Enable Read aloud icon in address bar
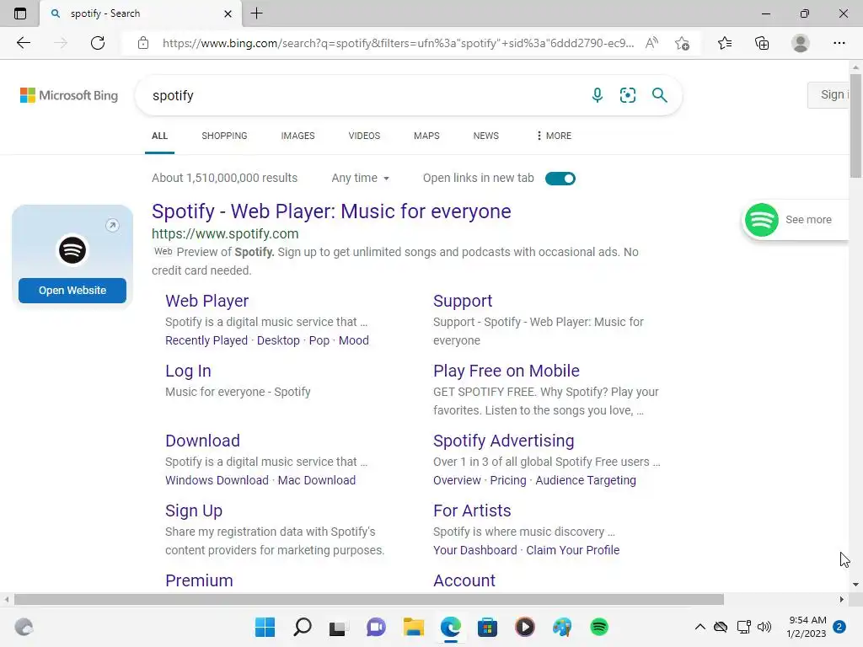The height and width of the screenshot is (647, 863). (x=651, y=43)
